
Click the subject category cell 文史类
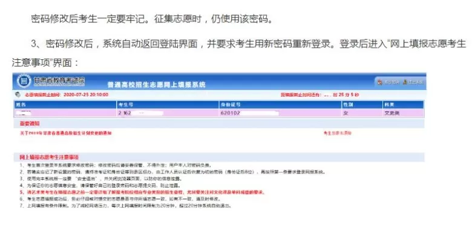click(x=403, y=113)
